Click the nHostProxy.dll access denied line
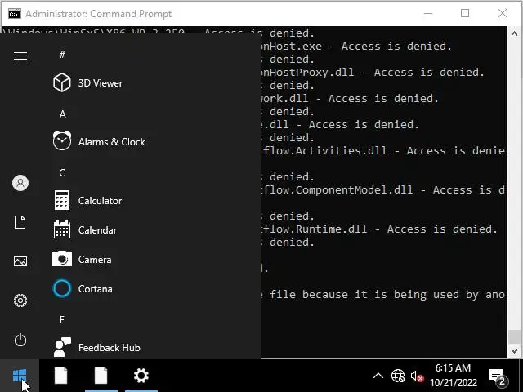Viewport: 523px width, 392px height. (x=373, y=73)
